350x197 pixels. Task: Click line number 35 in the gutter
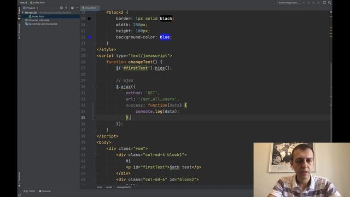[x=83, y=118]
